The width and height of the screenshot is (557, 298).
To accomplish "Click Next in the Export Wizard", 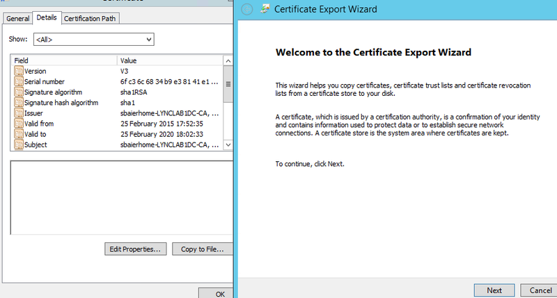I will (494, 290).
